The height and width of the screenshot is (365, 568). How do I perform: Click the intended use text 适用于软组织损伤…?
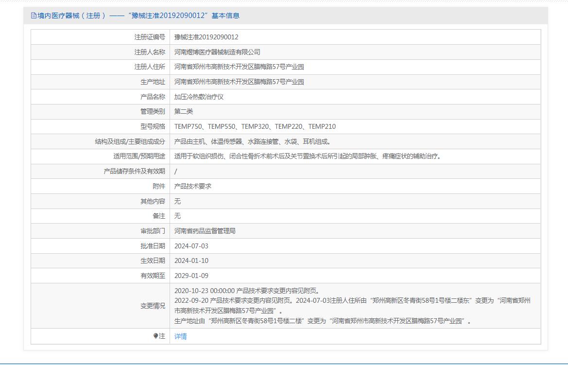[x=308, y=156]
